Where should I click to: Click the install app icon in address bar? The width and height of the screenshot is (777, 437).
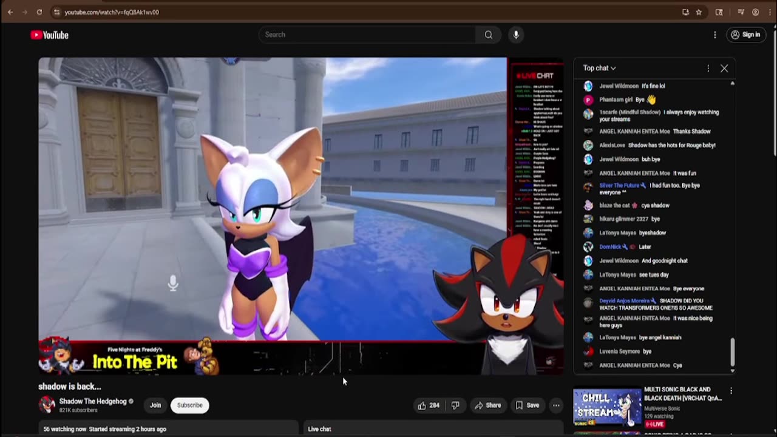[x=685, y=12]
